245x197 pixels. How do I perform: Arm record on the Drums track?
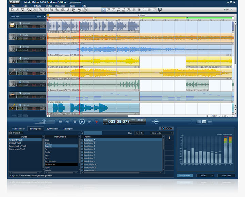34,27
